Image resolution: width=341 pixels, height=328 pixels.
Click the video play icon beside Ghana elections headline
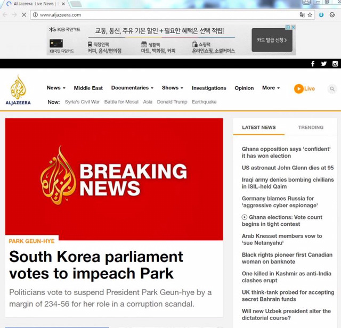245,217
